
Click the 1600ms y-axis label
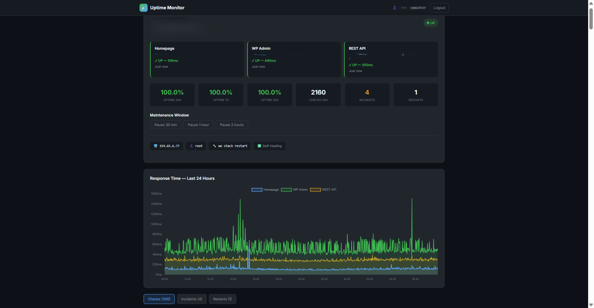pyautogui.click(x=156, y=194)
